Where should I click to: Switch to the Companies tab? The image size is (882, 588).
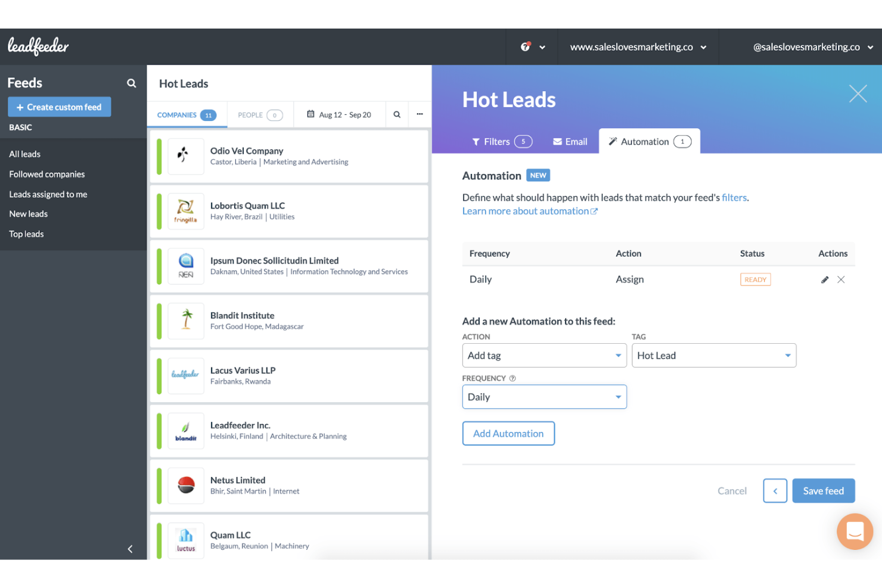coord(187,115)
